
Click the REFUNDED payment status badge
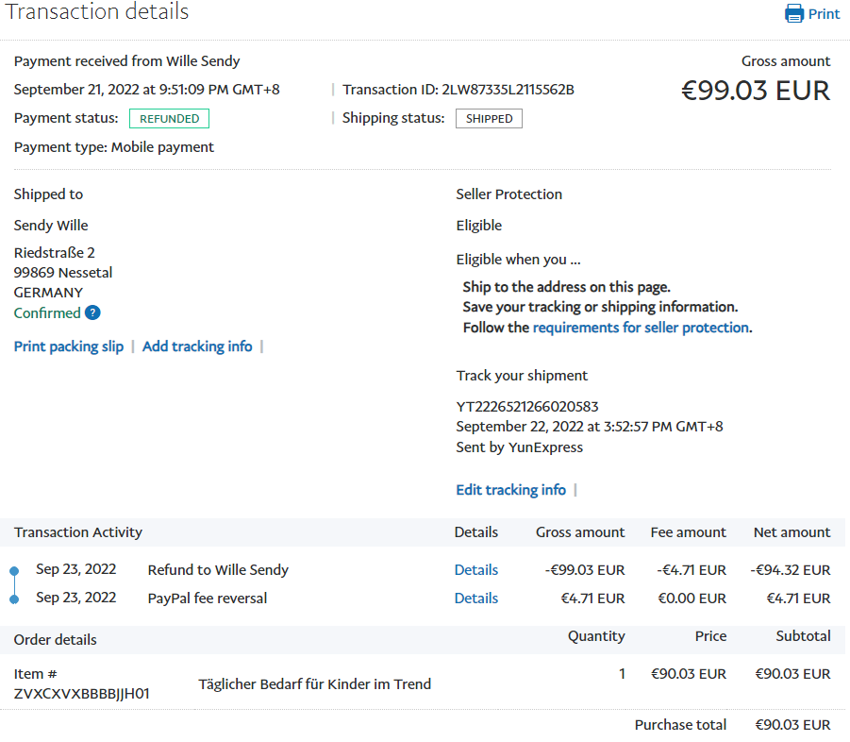tap(169, 119)
